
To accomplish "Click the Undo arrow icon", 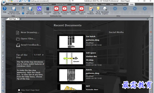I will (x=20, y=1).
